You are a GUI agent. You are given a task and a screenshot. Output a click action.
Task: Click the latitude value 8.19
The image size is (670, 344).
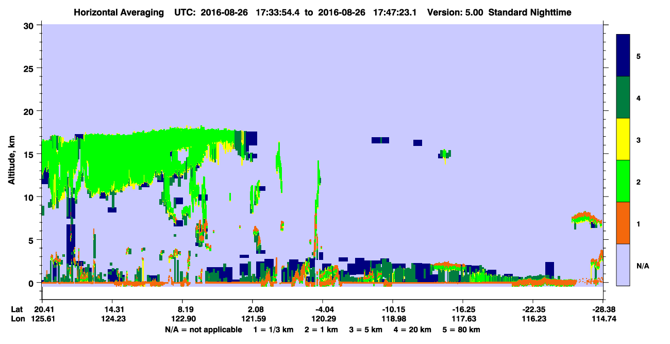click(x=182, y=309)
